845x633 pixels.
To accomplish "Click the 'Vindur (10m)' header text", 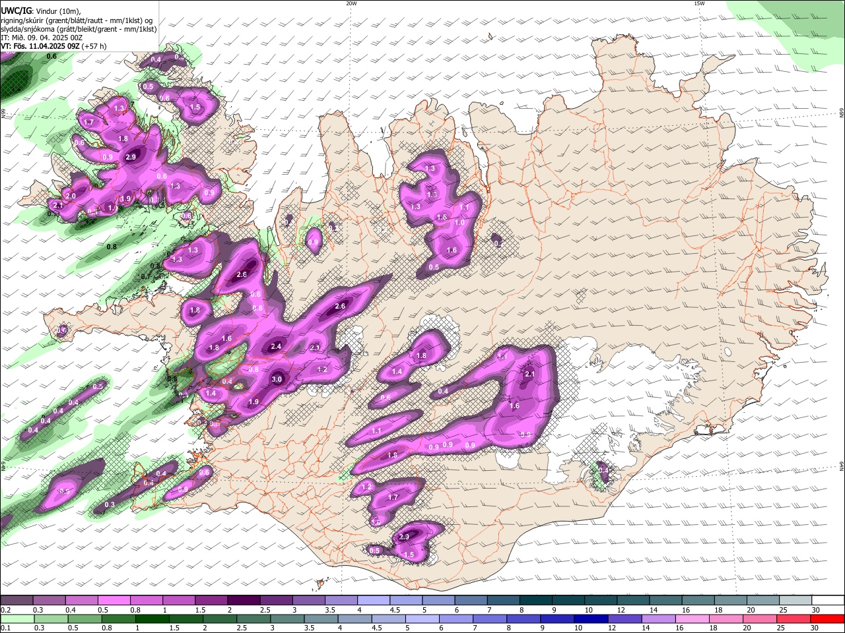I will tap(57, 11).
